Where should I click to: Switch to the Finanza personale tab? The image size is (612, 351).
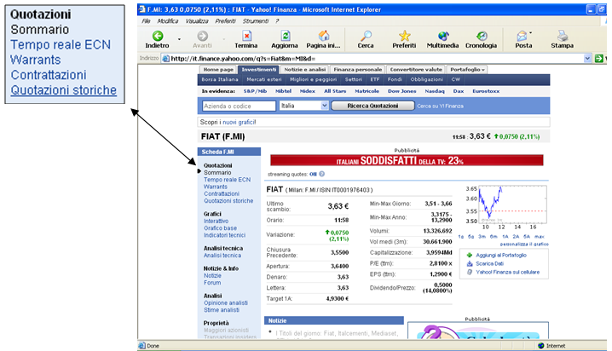tap(357, 69)
